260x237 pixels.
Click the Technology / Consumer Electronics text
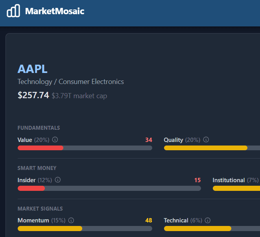71,82
